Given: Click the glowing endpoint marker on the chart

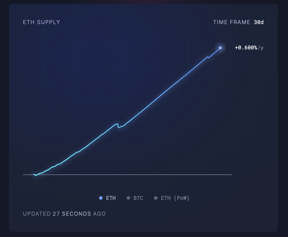Looking at the screenshot, I should click(220, 48).
